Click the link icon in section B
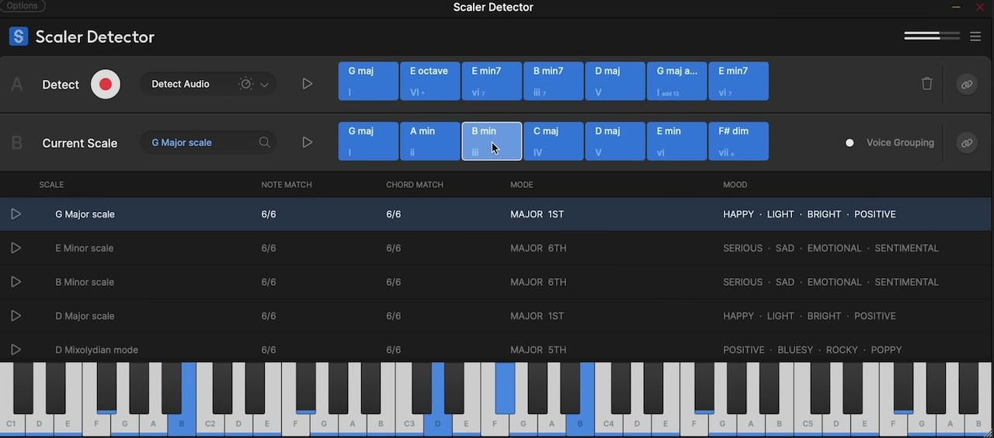Image resolution: width=994 pixels, height=438 pixels. tap(966, 143)
